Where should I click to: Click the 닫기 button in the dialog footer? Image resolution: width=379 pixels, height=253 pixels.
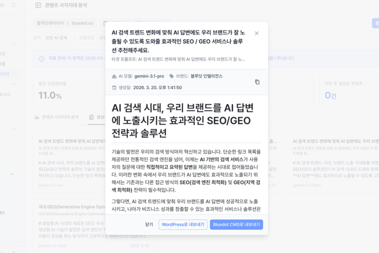click(x=149, y=225)
